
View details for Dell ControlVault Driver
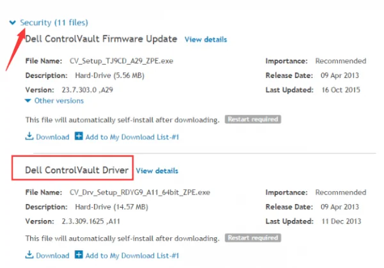(157, 171)
